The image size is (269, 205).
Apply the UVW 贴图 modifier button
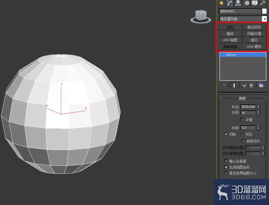click(230, 40)
